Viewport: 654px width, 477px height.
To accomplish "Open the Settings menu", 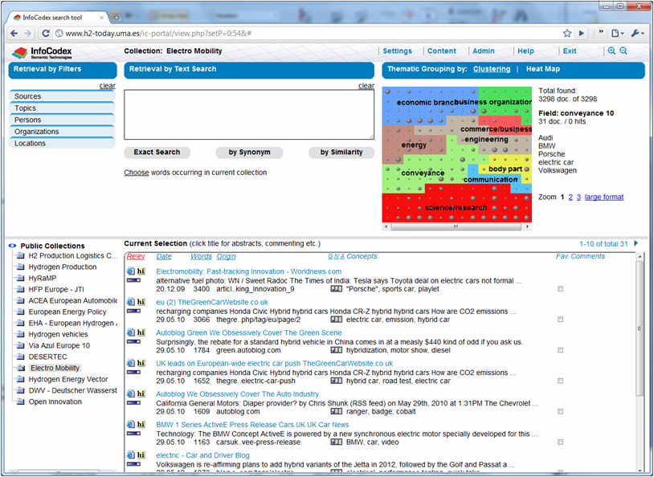I will pos(397,51).
